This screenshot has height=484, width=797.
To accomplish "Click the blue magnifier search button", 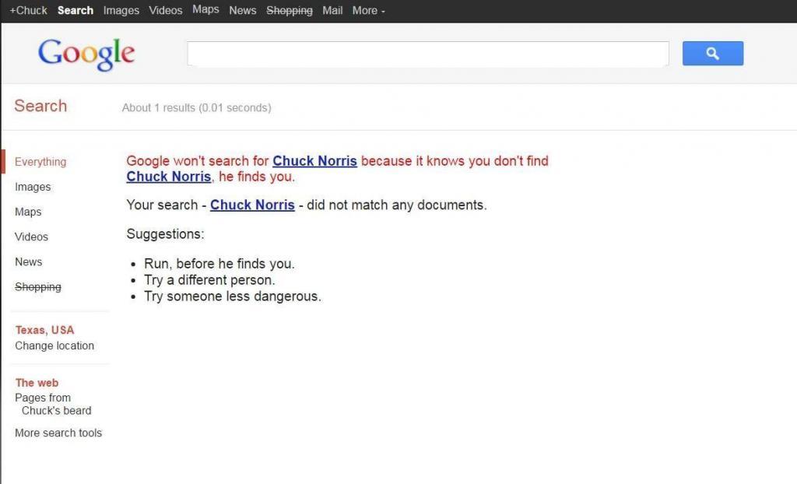I will pos(713,54).
